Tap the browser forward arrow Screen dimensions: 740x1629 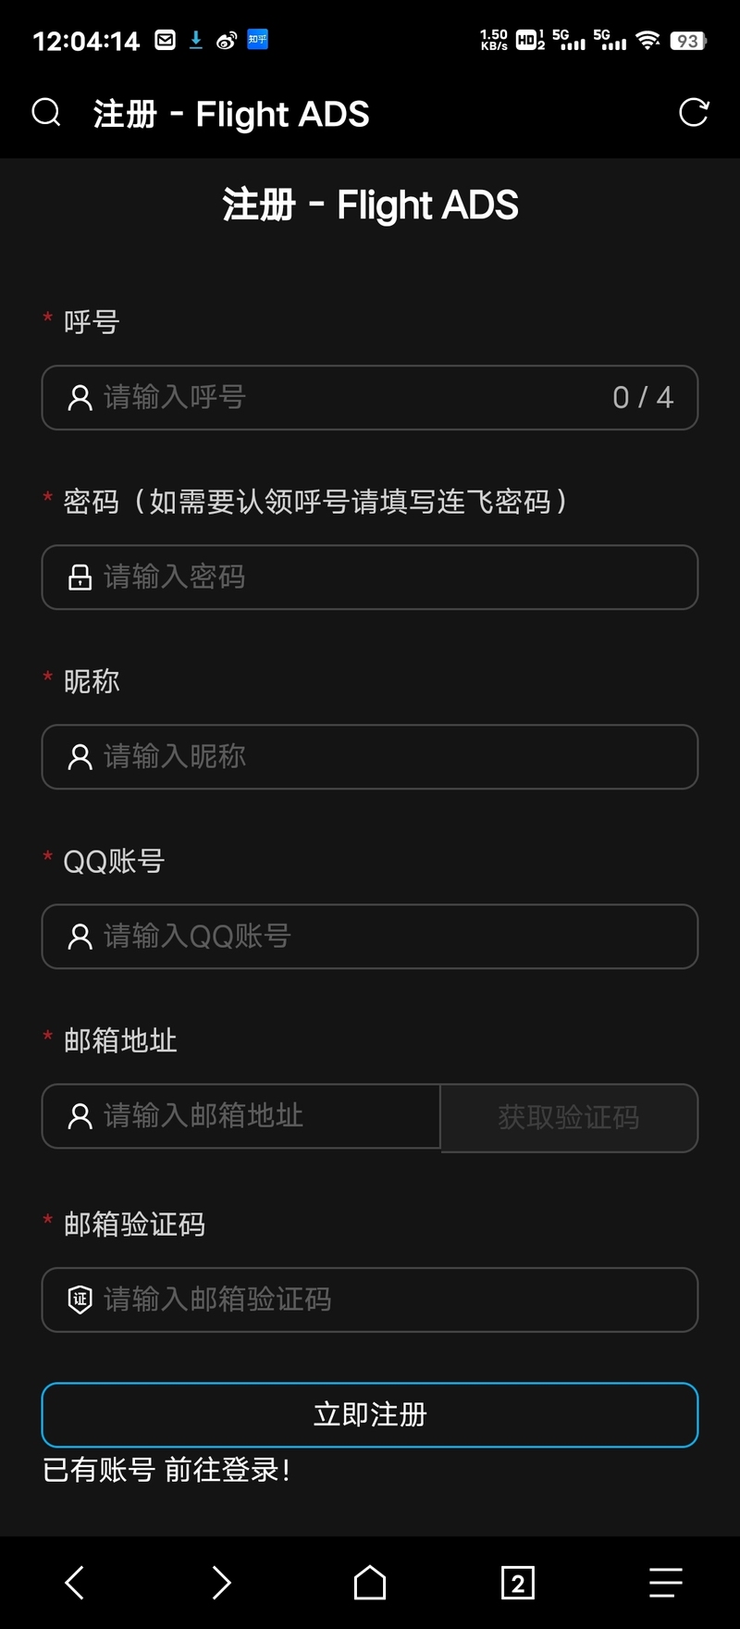(x=221, y=1582)
